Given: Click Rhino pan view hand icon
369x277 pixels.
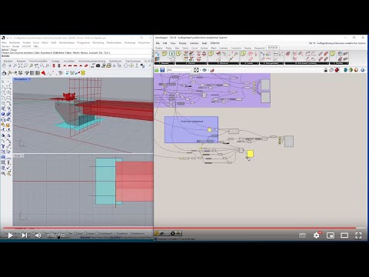Looking at the screenshot, I should [4, 66].
